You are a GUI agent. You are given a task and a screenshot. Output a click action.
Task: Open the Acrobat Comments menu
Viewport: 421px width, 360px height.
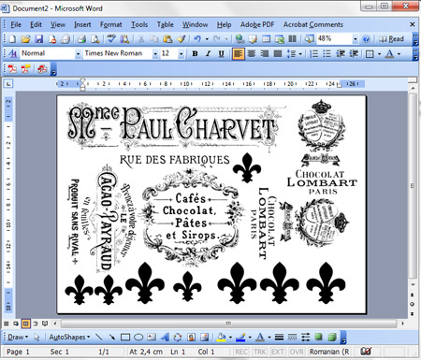pos(313,24)
